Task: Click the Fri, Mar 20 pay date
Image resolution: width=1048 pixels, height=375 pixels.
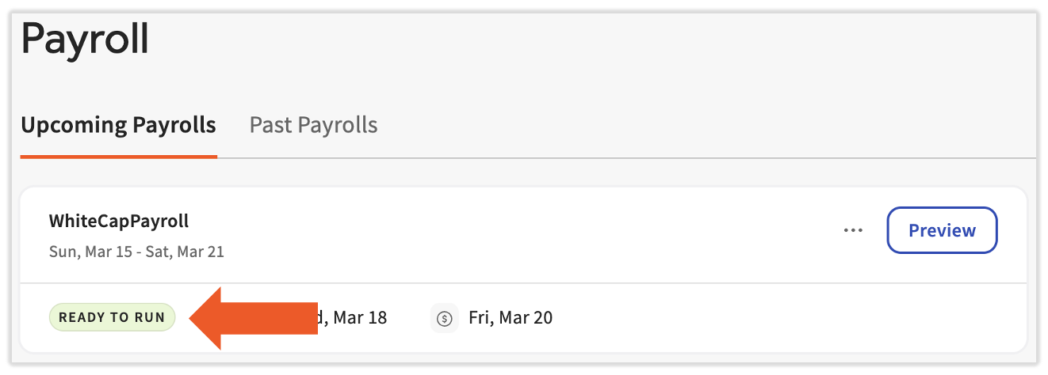Action: pos(511,318)
